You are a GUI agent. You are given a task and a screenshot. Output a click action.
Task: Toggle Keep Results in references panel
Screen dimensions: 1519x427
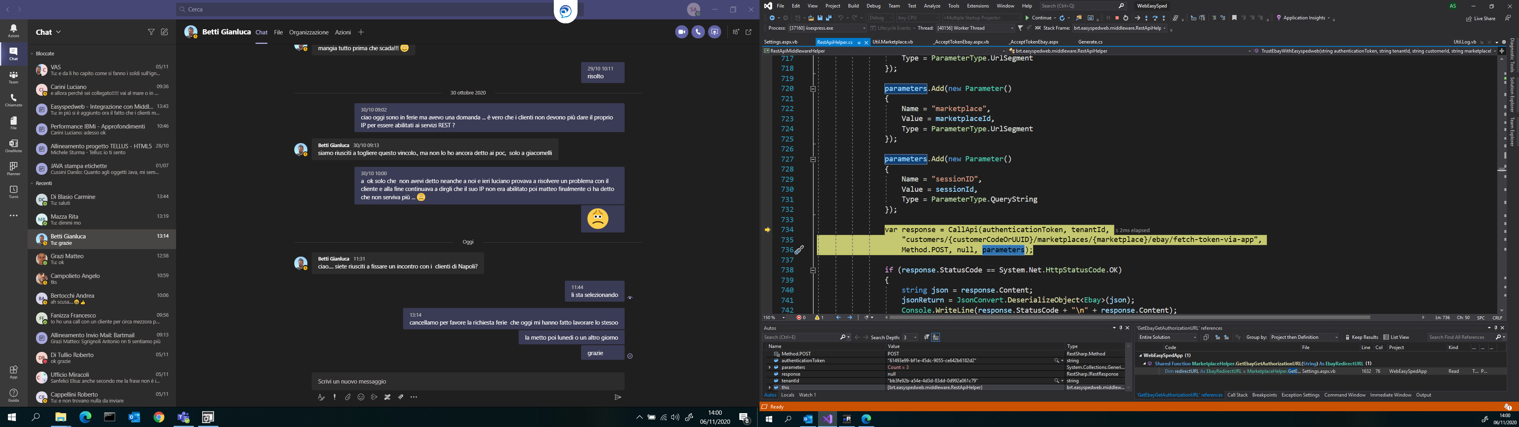1362,337
